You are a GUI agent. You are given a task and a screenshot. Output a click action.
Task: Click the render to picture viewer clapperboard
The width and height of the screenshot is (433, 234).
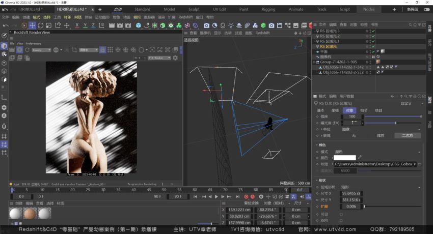(x=120, y=25)
